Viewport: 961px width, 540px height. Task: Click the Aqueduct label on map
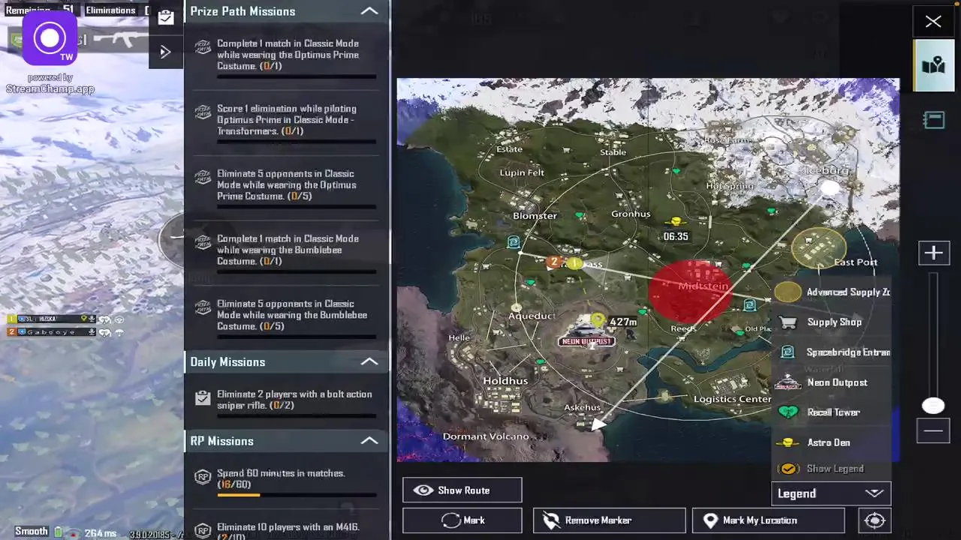click(x=532, y=316)
